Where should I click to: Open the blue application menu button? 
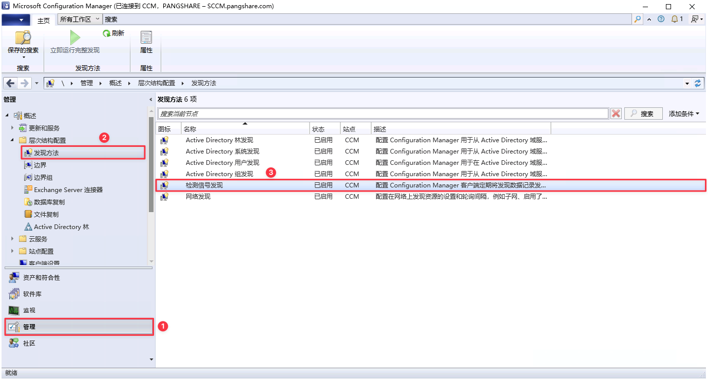point(16,20)
